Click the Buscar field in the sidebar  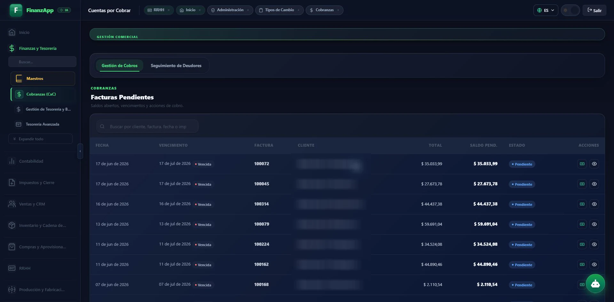tap(42, 62)
